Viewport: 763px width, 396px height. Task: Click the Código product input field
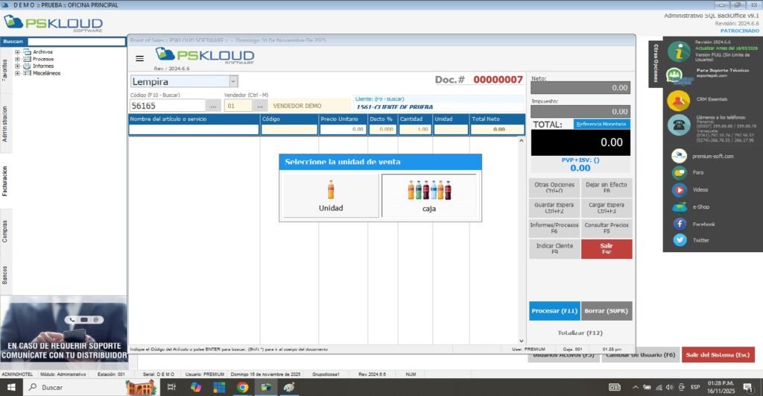coord(168,106)
